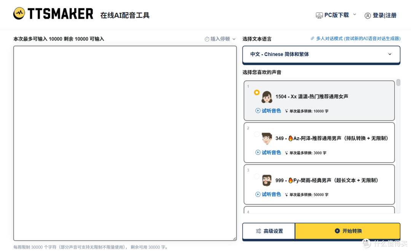
Task: Click the fire icon on 999 Fy-樊雨
Action: [290, 180]
